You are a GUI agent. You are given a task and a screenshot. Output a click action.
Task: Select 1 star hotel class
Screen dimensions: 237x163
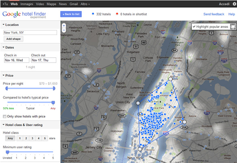coord(20,138)
